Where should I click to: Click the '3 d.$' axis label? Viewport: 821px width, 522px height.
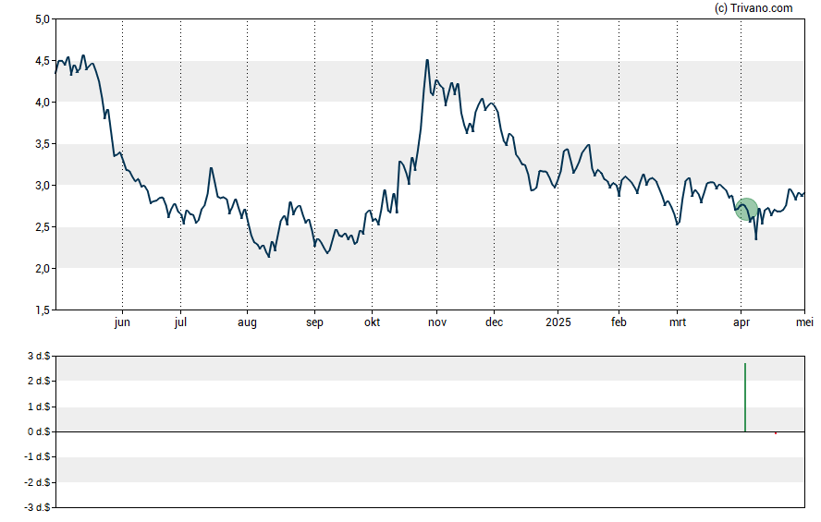39,357
